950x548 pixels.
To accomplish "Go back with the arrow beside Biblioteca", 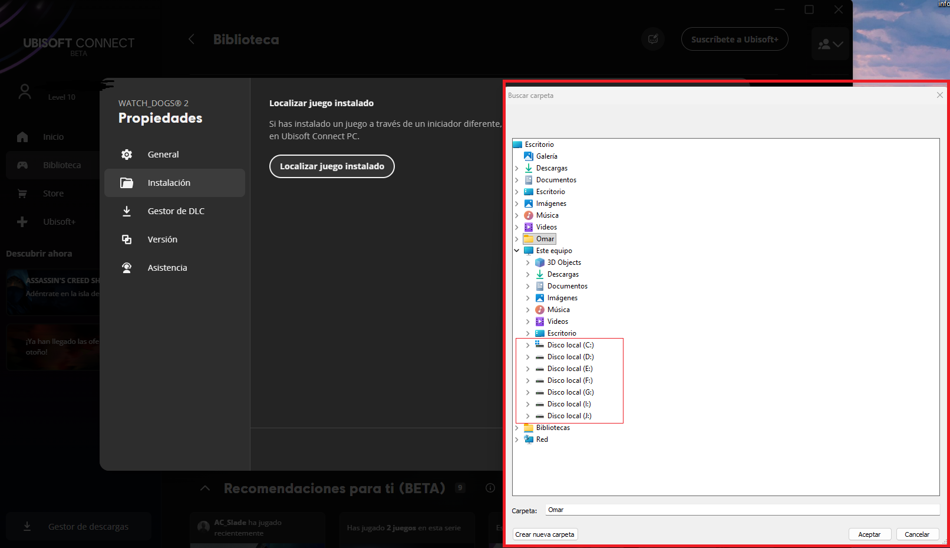I will (x=192, y=40).
